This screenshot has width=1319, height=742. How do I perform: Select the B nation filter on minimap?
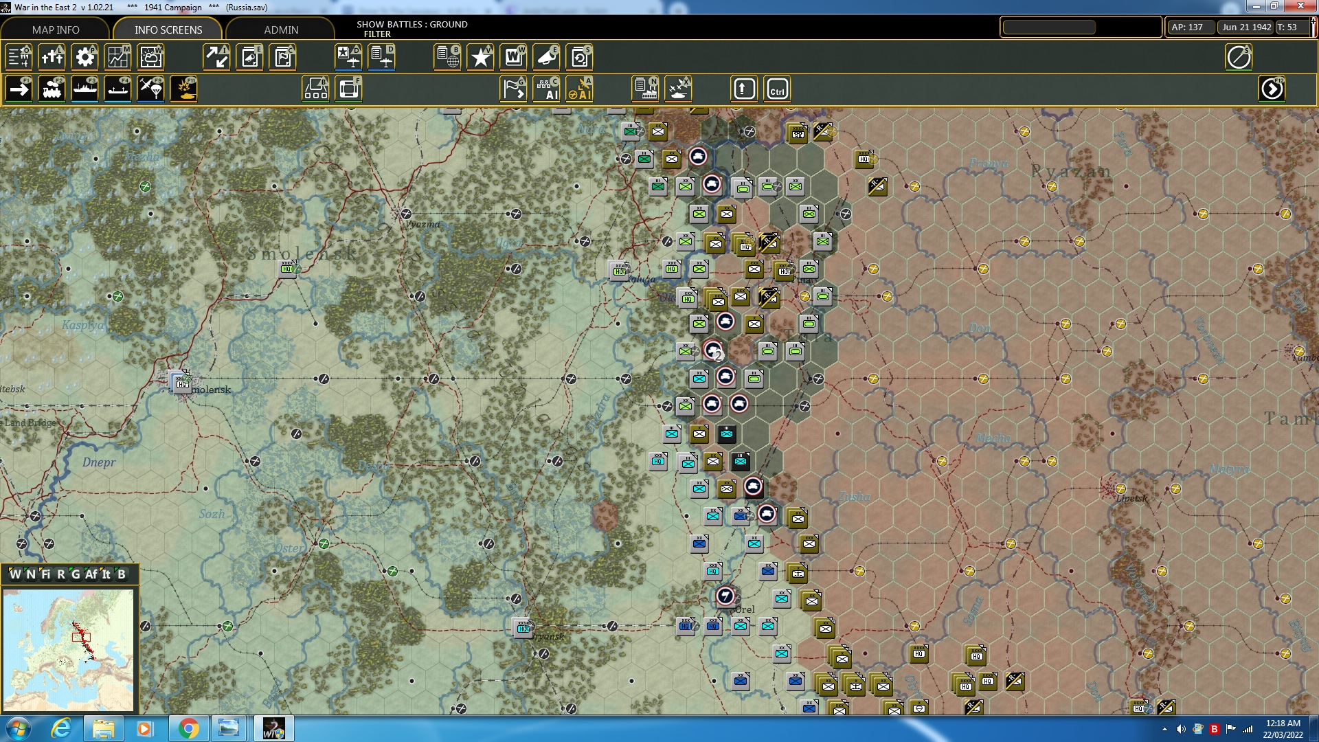tap(122, 574)
